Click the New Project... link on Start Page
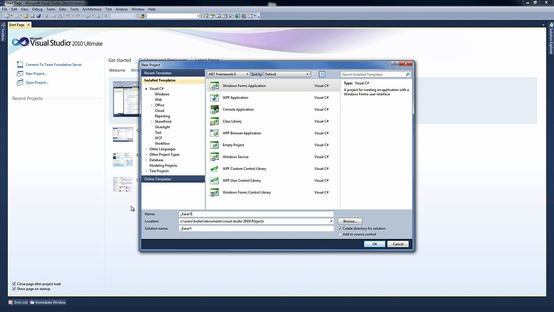Image resolution: width=554 pixels, height=312 pixels. click(36, 74)
